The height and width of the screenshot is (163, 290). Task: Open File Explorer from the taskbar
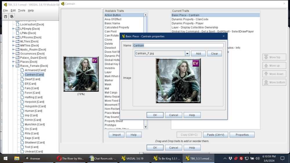tap(17, 158)
